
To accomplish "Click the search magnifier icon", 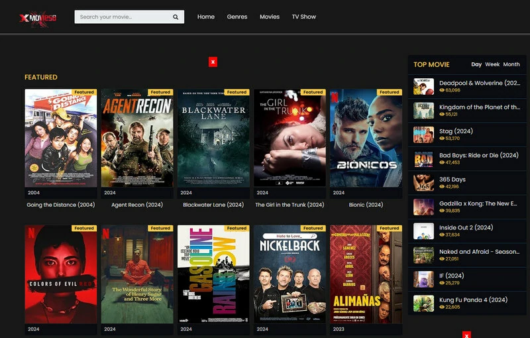I will click(176, 17).
